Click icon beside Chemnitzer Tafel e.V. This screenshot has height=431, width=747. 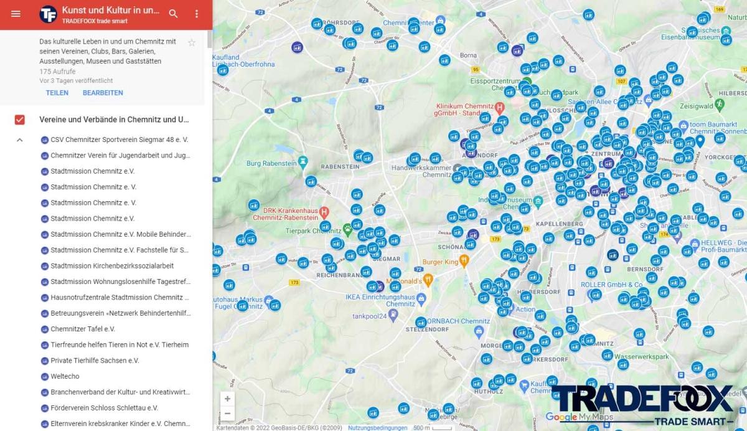(x=44, y=329)
